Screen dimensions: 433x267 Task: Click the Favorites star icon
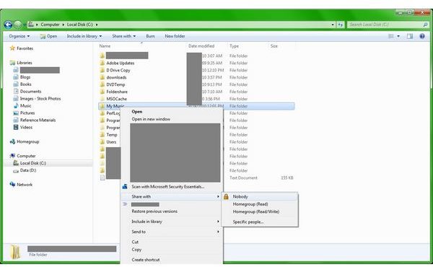point(12,48)
